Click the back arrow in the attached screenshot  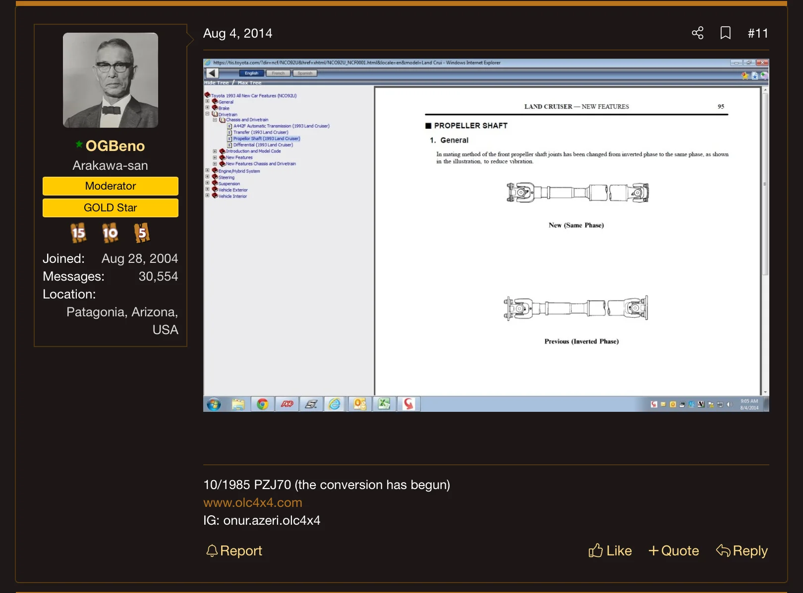(212, 73)
